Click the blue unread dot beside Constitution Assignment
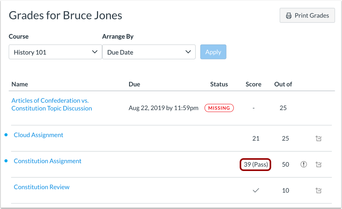342x209 pixels. click(6, 161)
